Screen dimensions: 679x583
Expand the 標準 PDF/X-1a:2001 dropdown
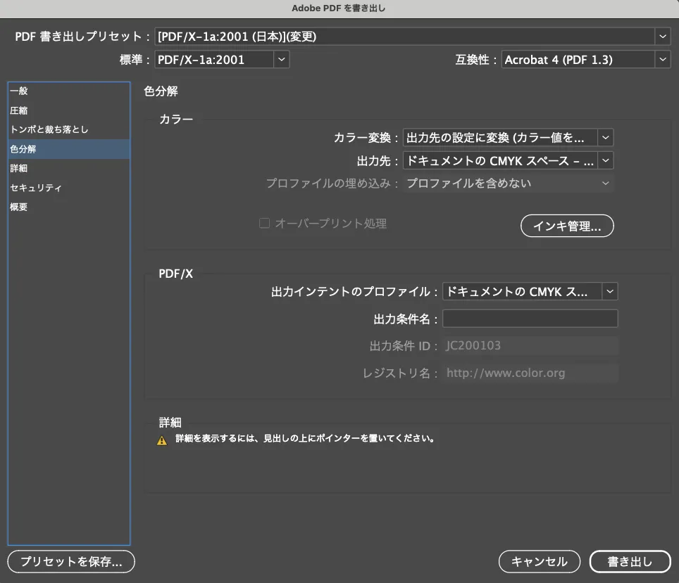[x=222, y=60]
